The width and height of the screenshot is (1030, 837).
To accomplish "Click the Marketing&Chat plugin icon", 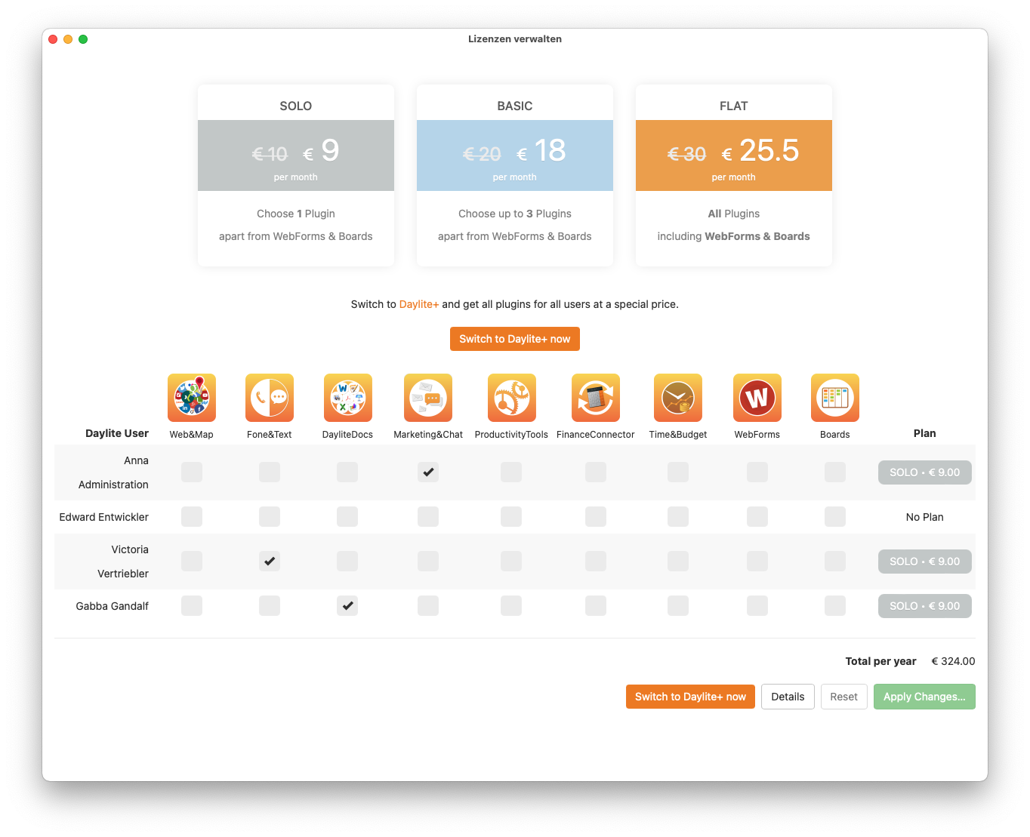I will tap(428, 398).
